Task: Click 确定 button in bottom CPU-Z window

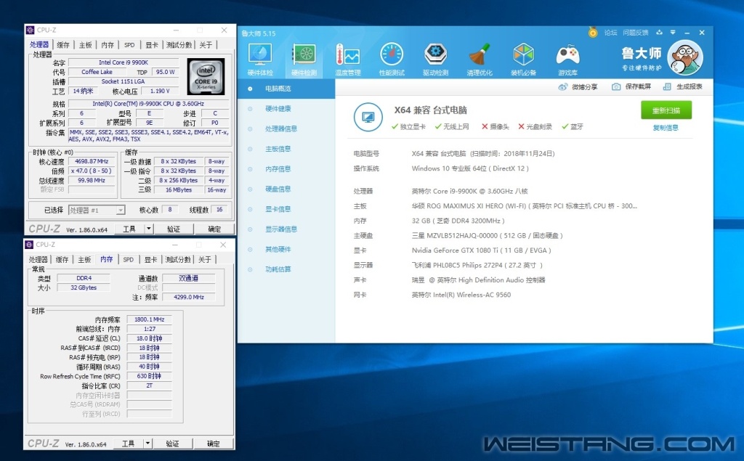Action: point(214,444)
